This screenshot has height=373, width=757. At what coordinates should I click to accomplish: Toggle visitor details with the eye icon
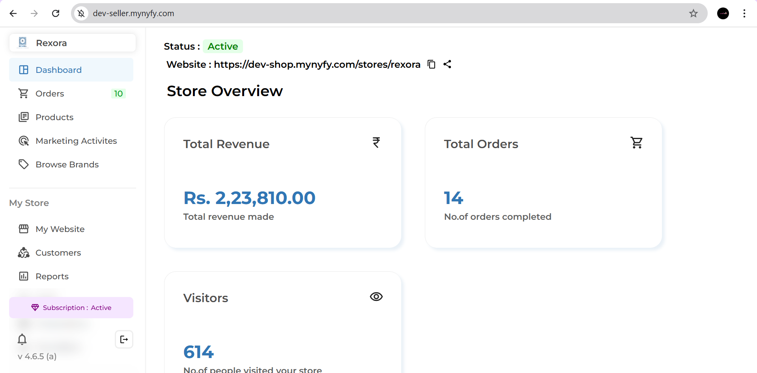point(376,297)
